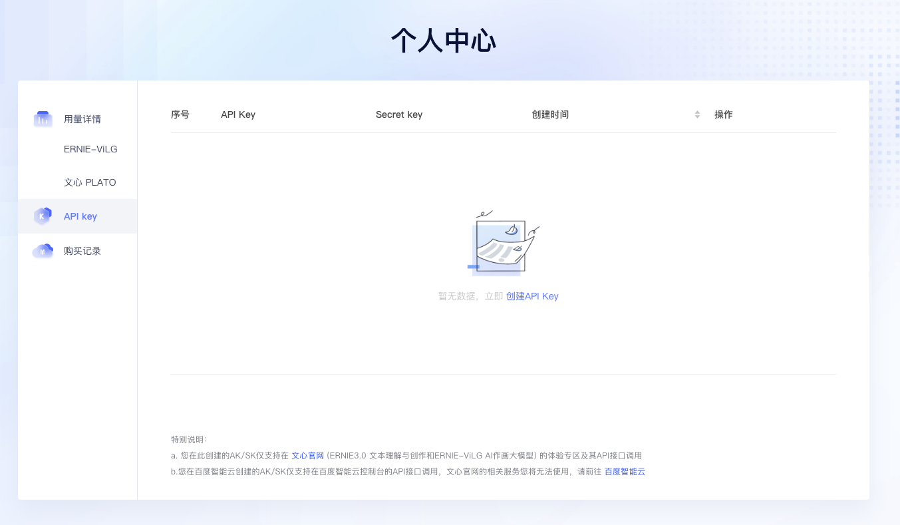Open the 文心官网 link

(x=307, y=456)
